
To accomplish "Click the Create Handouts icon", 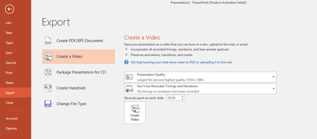I will pos(48,88).
